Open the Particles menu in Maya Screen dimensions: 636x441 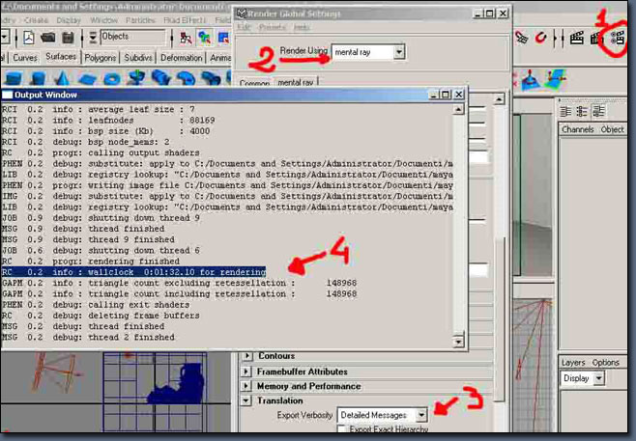[x=140, y=20]
